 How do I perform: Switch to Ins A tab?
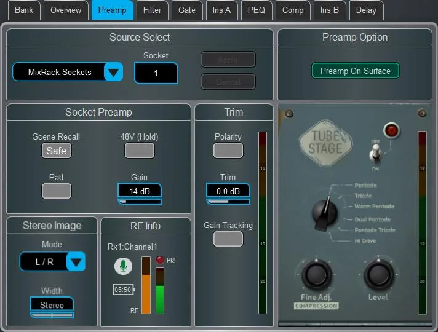coord(221,10)
